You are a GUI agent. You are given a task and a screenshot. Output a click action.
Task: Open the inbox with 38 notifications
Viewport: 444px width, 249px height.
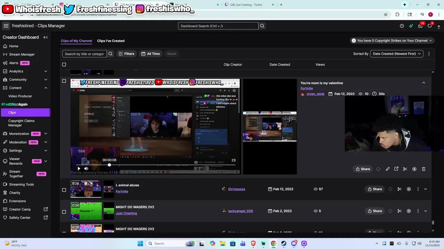[x=420, y=26]
